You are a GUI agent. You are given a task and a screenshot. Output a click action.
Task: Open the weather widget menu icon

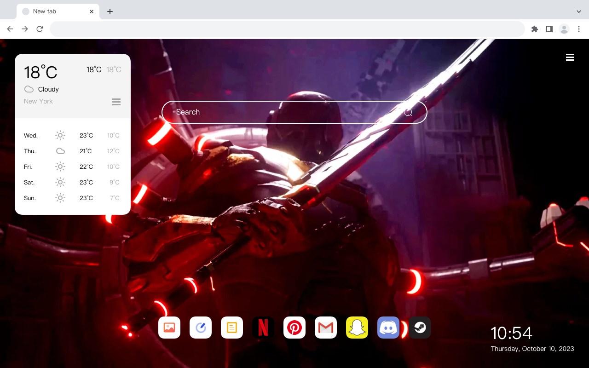116,102
